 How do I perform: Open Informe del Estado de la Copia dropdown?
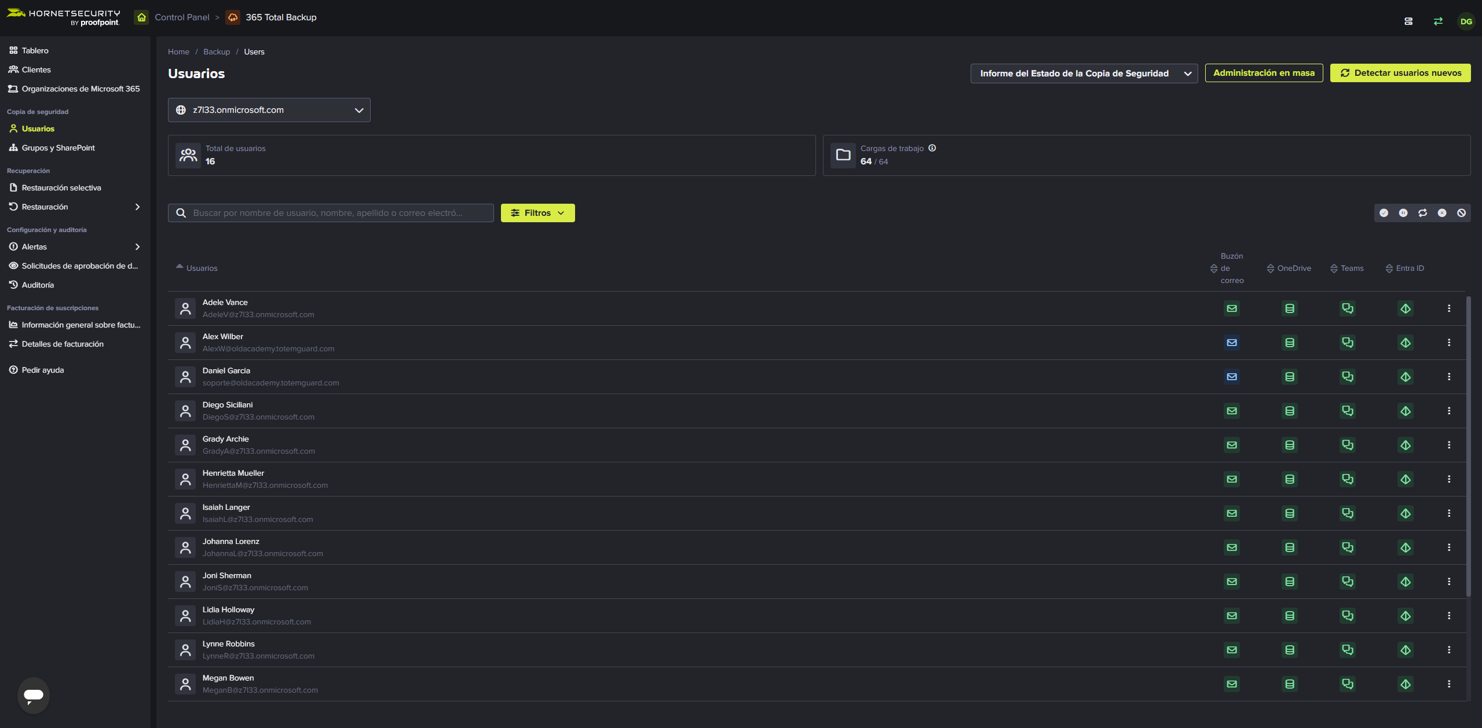(x=1084, y=73)
